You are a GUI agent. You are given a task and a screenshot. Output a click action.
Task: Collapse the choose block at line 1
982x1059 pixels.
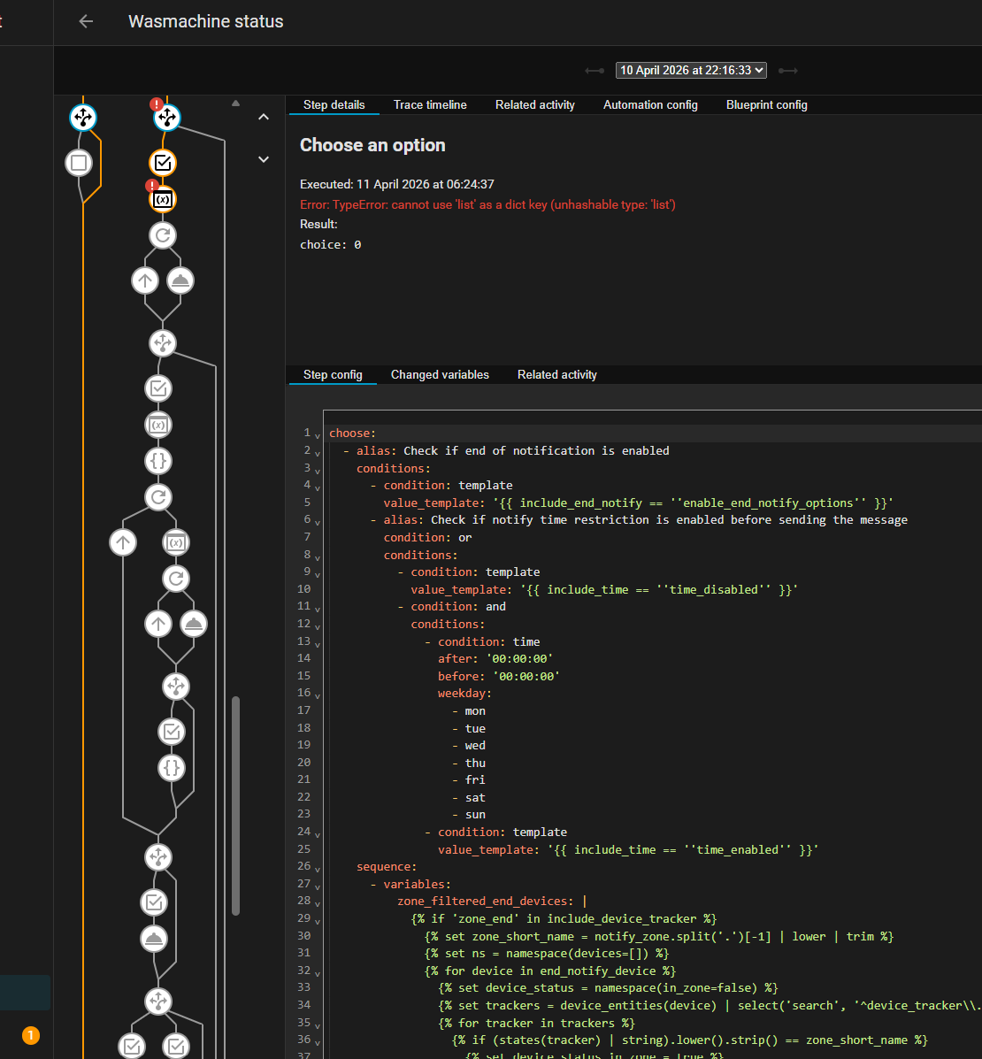coord(318,434)
